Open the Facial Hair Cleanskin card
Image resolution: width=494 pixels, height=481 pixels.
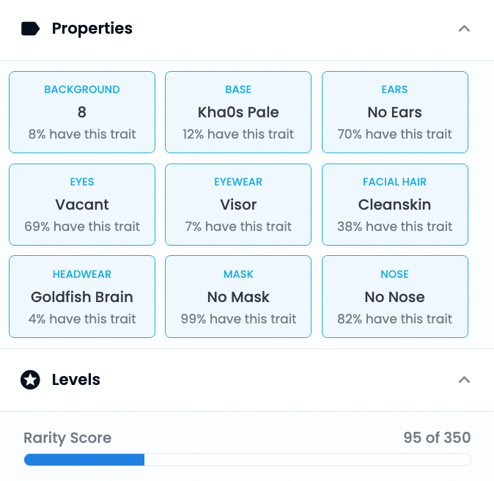(x=395, y=205)
